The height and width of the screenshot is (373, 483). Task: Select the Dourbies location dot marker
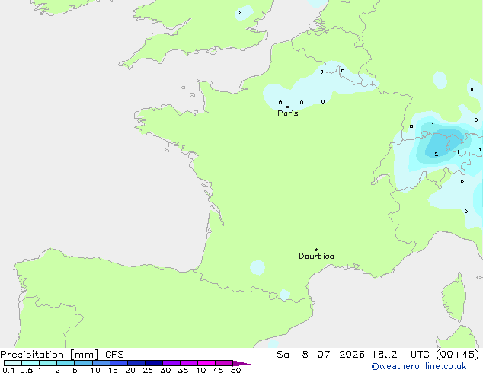click(x=316, y=250)
